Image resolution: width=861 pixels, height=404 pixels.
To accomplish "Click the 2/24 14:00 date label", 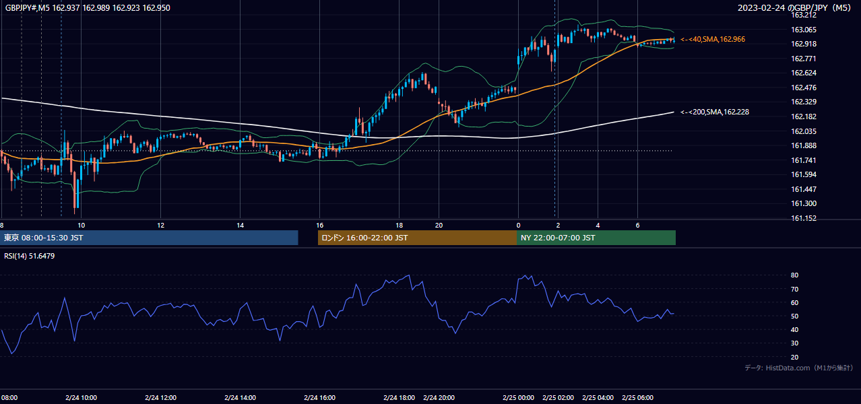I will click(240, 397).
